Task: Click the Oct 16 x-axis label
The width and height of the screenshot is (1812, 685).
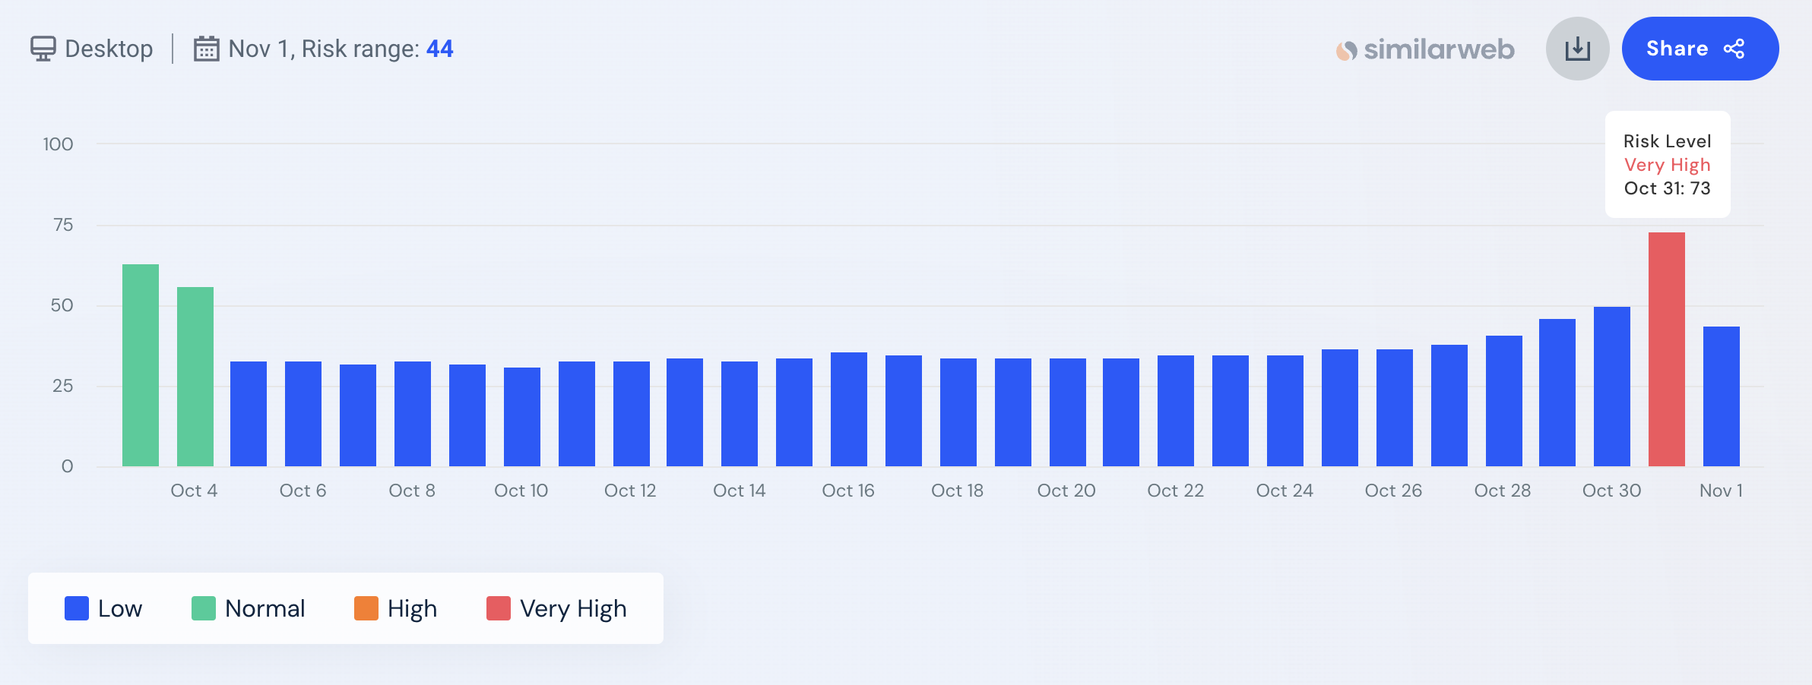Action: click(848, 491)
